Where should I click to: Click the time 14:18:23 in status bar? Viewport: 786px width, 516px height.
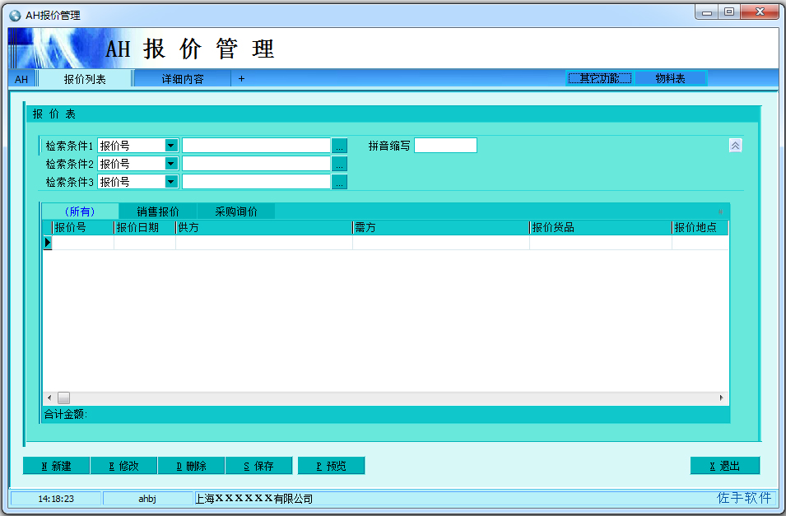[56, 499]
